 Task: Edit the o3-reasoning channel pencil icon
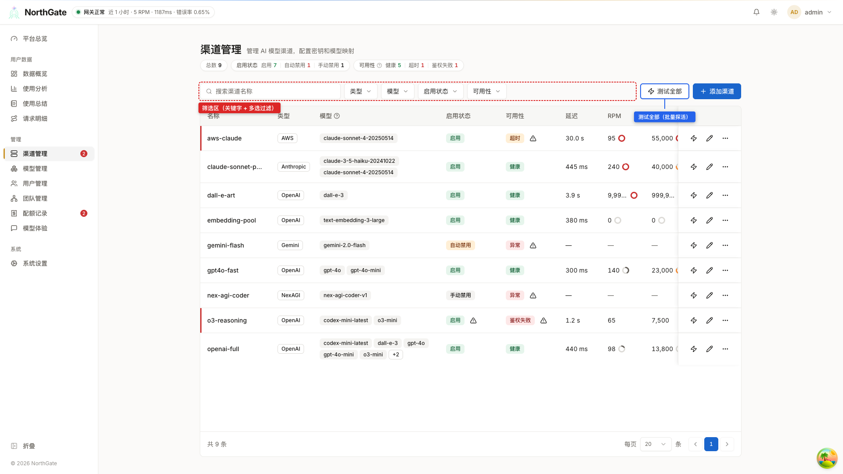(x=710, y=320)
